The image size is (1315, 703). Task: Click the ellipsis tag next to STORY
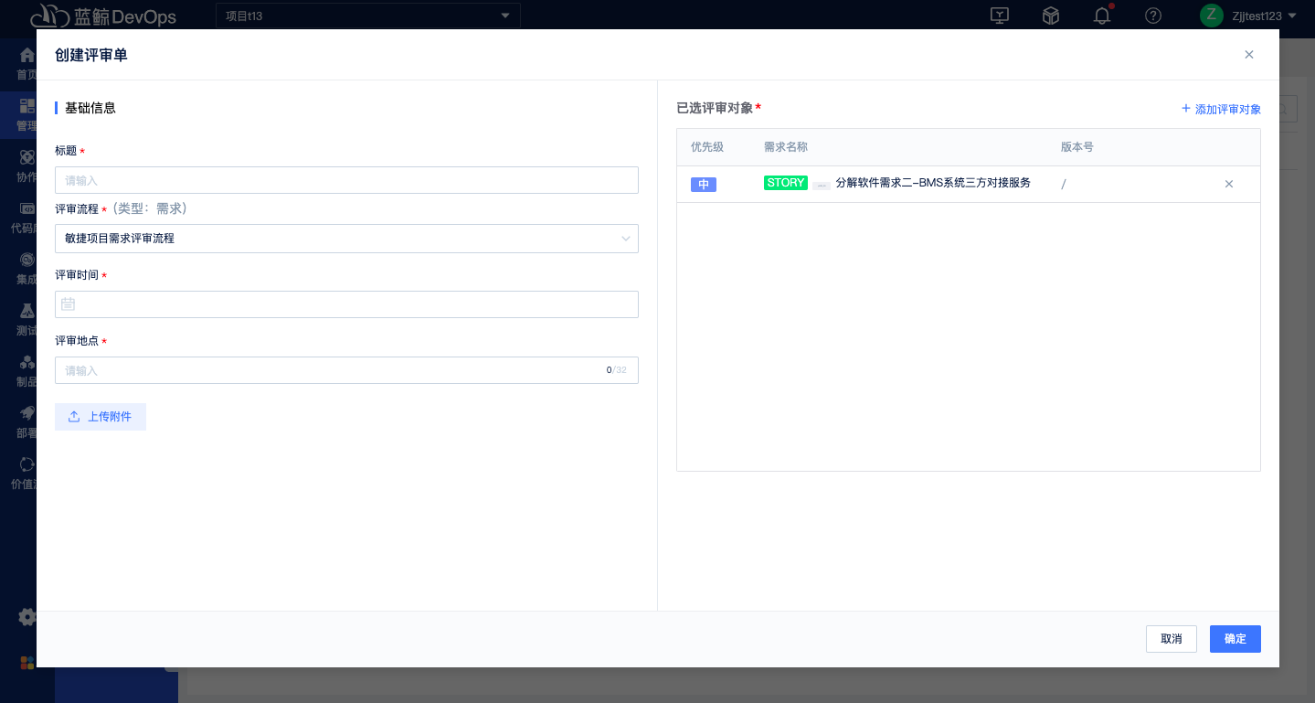822,185
